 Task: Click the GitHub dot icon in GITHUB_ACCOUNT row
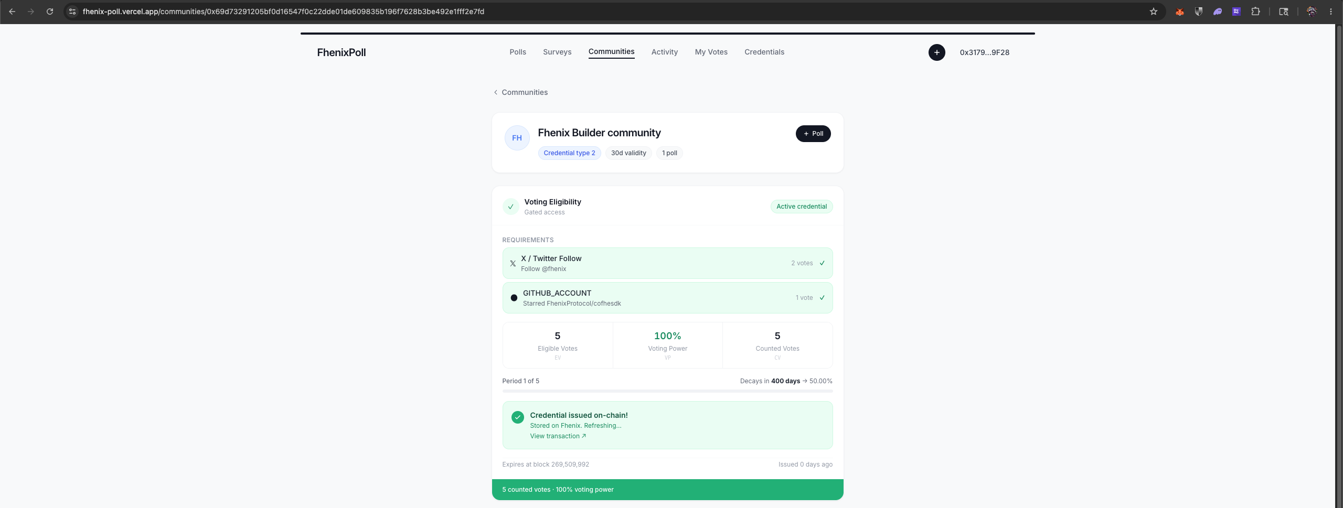tap(514, 298)
